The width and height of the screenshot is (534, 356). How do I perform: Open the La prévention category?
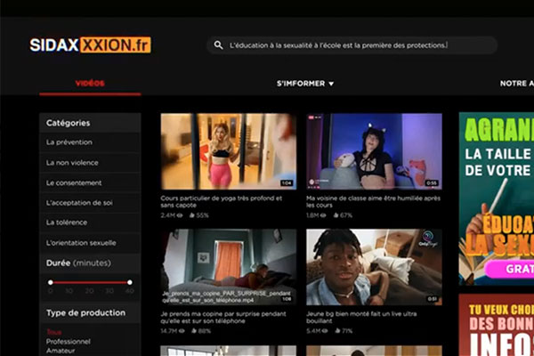(69, 142)
